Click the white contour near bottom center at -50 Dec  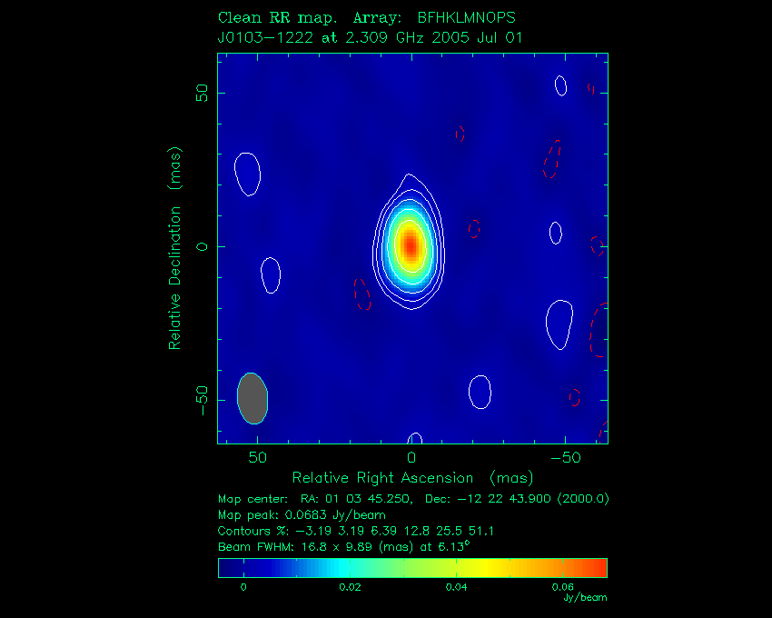480,392
